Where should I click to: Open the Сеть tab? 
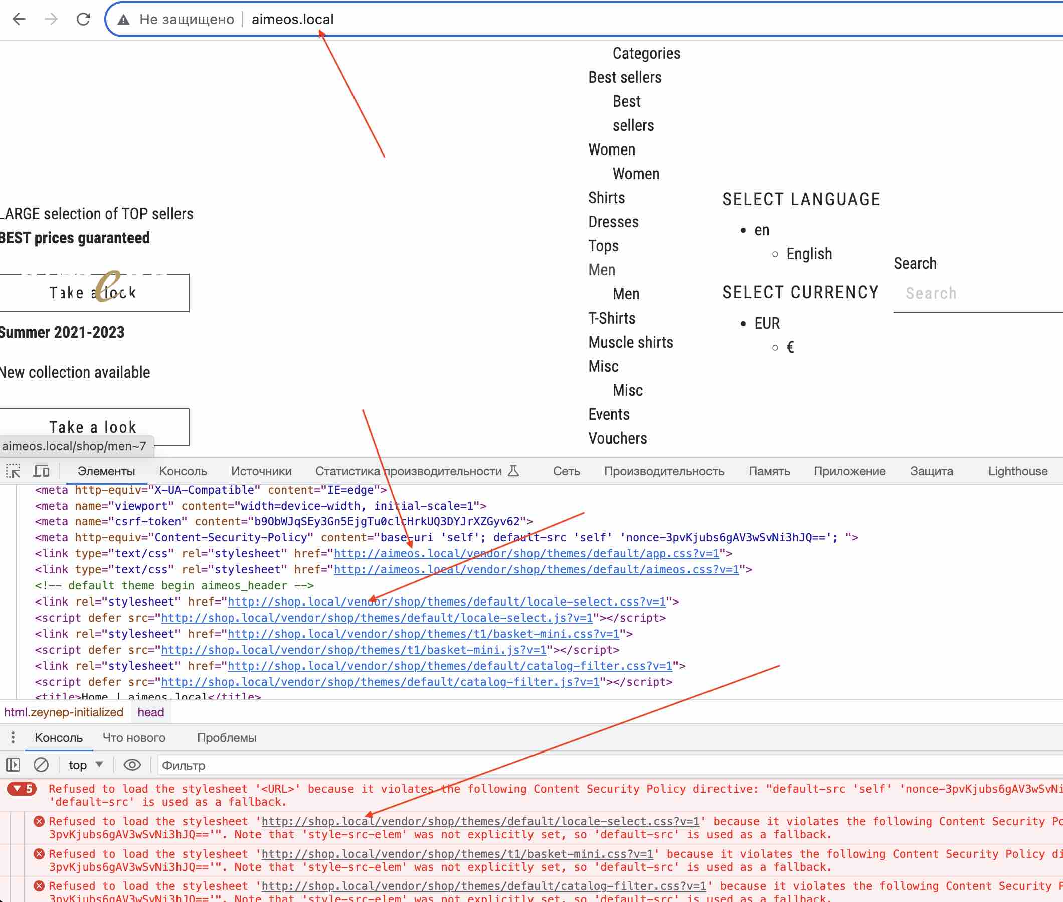(x=566, y=471)
